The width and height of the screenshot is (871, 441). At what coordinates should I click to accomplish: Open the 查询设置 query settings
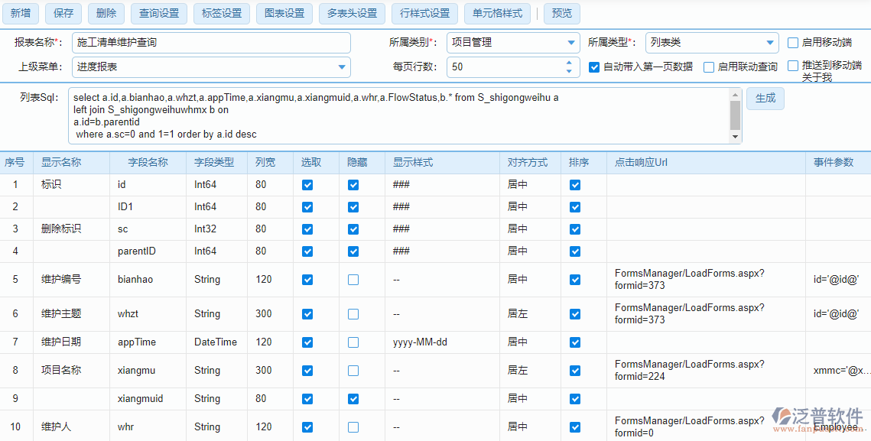(x=161, y=13)
